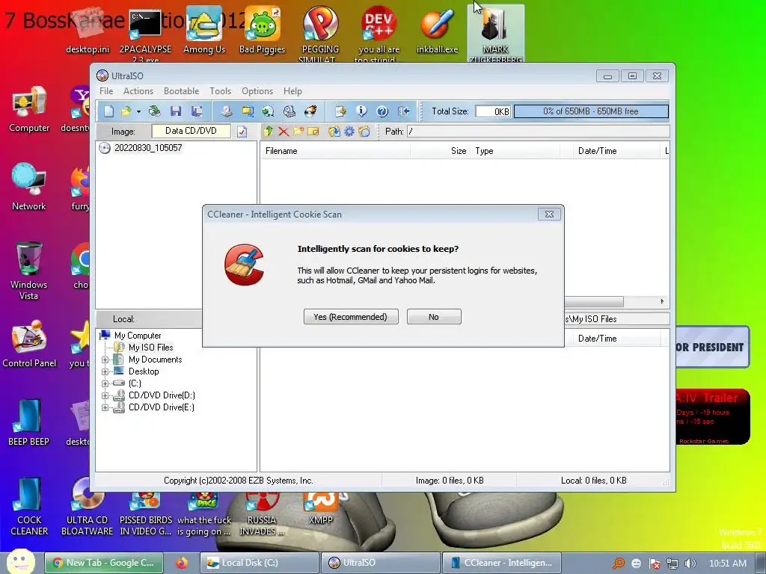Open the dropdown arrow beside the Open icon

click(x=138, y=112)
